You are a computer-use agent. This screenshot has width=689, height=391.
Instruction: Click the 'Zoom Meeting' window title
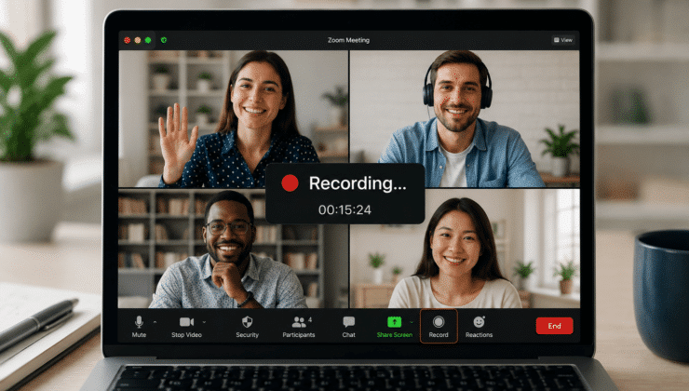point(348,40)
